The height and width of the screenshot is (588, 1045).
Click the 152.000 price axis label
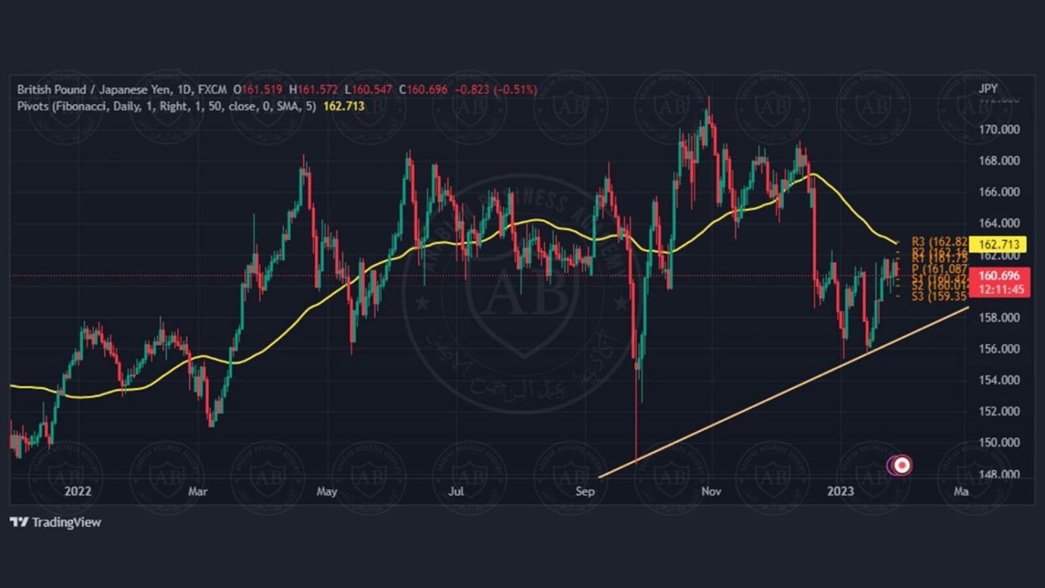coord(999,412)
